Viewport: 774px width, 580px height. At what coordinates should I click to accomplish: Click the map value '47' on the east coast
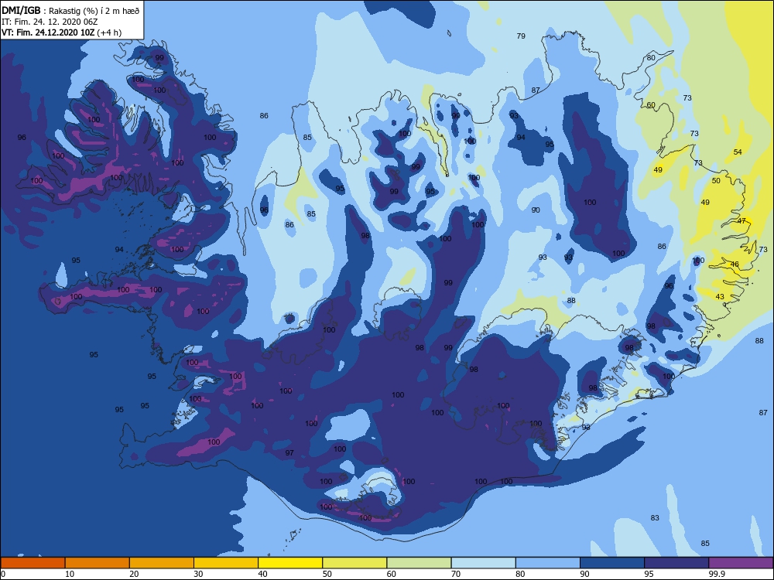(x=741, y=221)
